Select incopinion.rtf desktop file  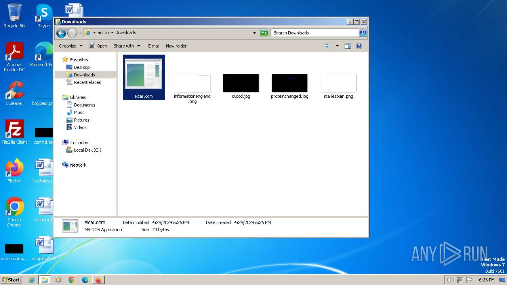tap(44, 248)
